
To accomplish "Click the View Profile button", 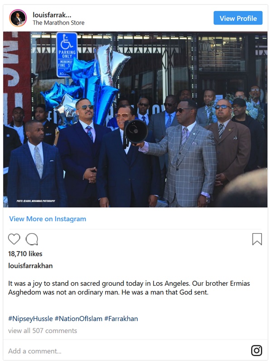I will click(238, 18).
